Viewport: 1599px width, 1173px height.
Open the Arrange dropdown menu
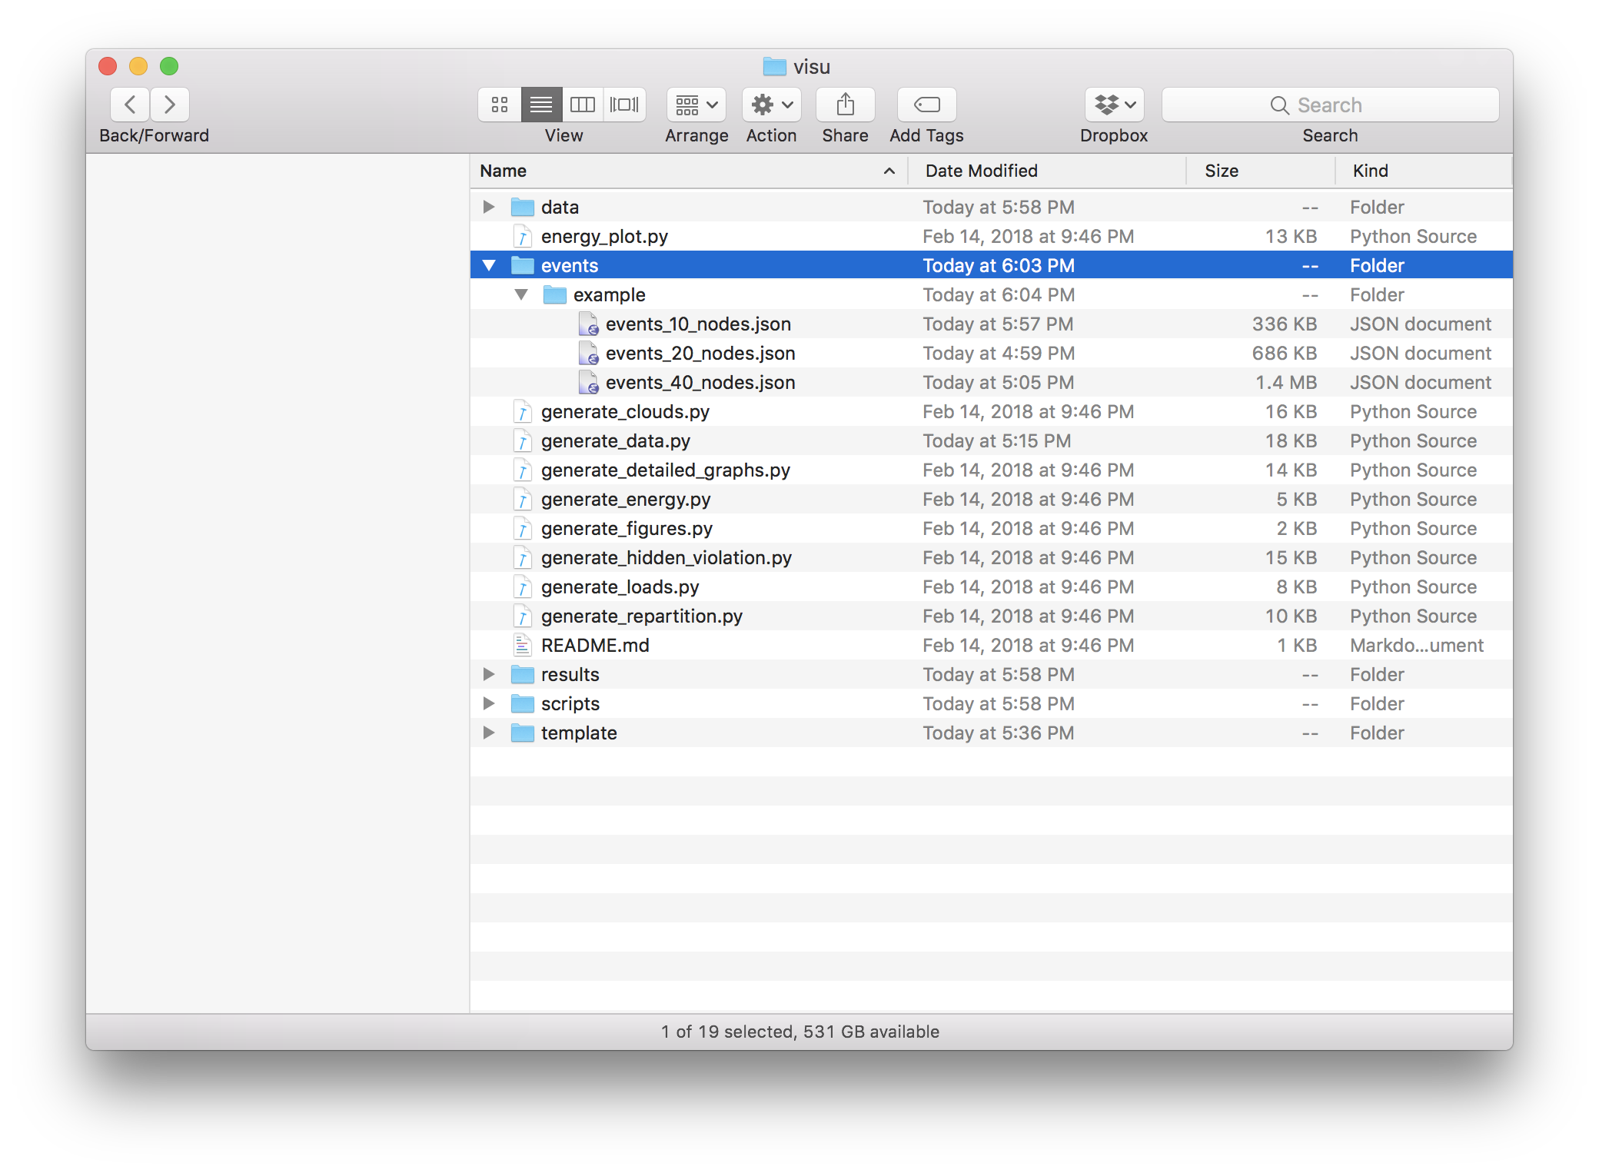click(x=696, y=105)
